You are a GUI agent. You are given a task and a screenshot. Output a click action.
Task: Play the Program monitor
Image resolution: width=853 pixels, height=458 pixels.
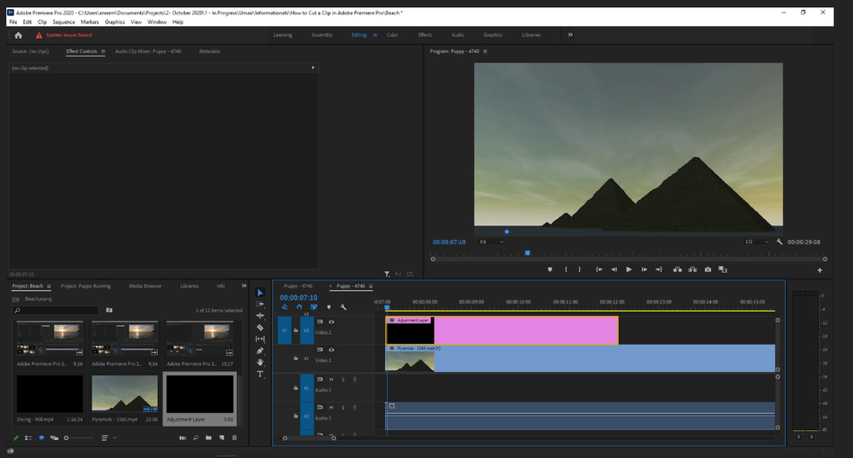click(x=629, y=269)
